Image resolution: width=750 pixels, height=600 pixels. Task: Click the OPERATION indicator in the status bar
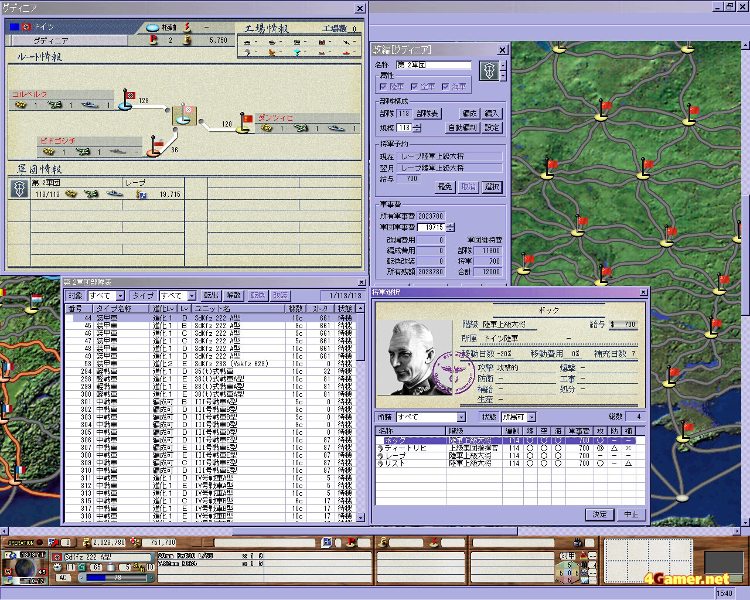(x=22, y=543)
